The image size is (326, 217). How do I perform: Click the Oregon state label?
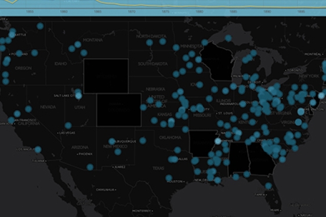23,68
